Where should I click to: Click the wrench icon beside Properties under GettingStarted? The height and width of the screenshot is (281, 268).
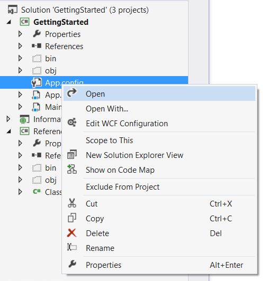(x=37, y=34)
